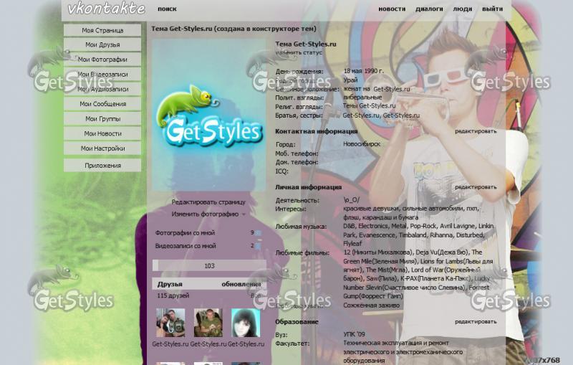Viewport: 573px width, 365px height.
Task: Collapse the Личная информация section header
Action: pyautogui.click(x=308, y=186)
